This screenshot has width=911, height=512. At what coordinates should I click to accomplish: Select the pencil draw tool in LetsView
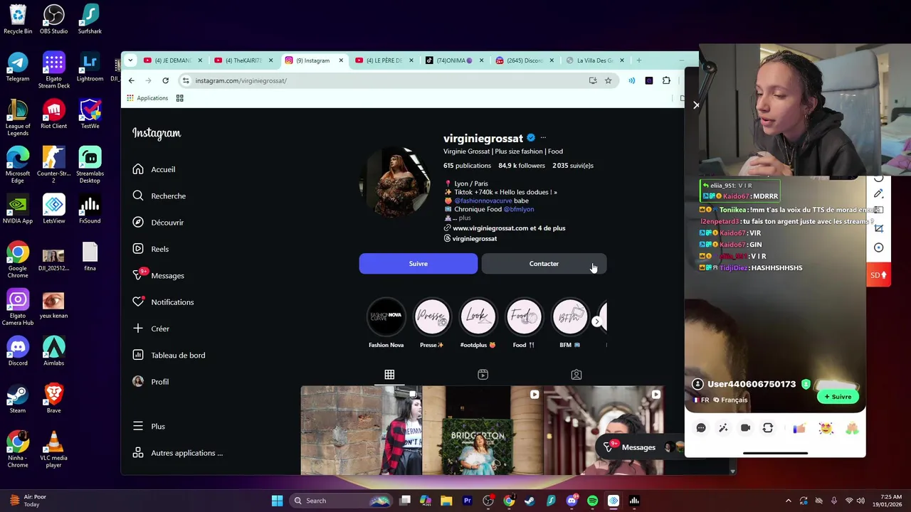point(879,193)
